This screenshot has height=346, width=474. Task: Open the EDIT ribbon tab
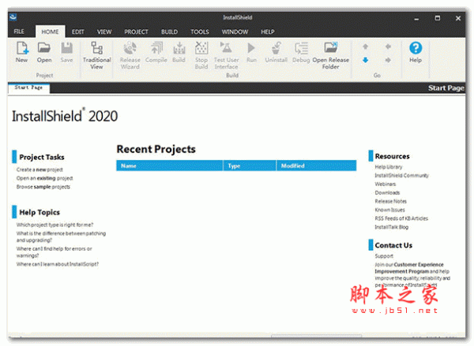[77, 32]
